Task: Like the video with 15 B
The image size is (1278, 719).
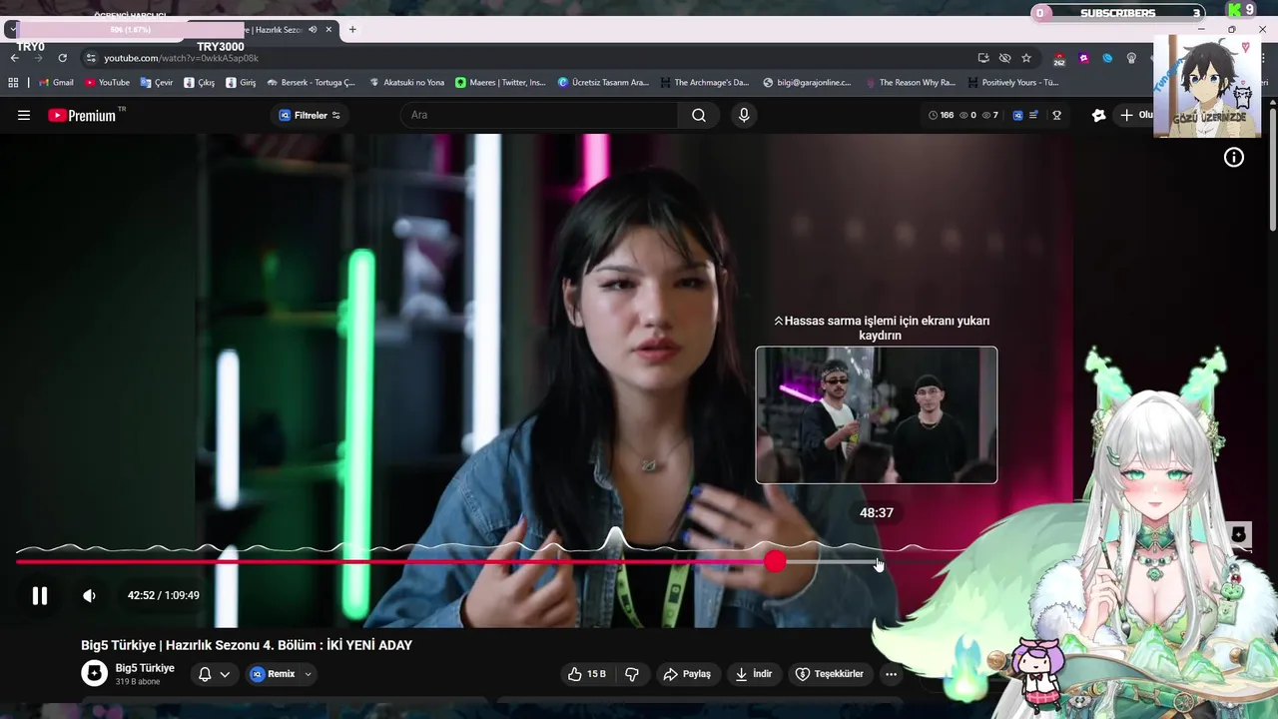Action: click(x=587, y=674)
